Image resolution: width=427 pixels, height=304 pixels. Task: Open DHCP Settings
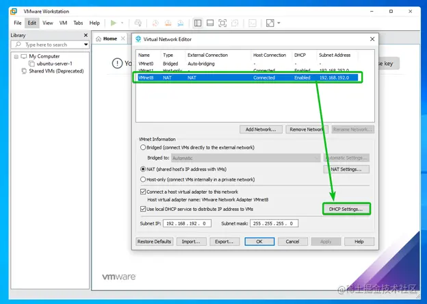pyautogui.click(x=346, y=209)
